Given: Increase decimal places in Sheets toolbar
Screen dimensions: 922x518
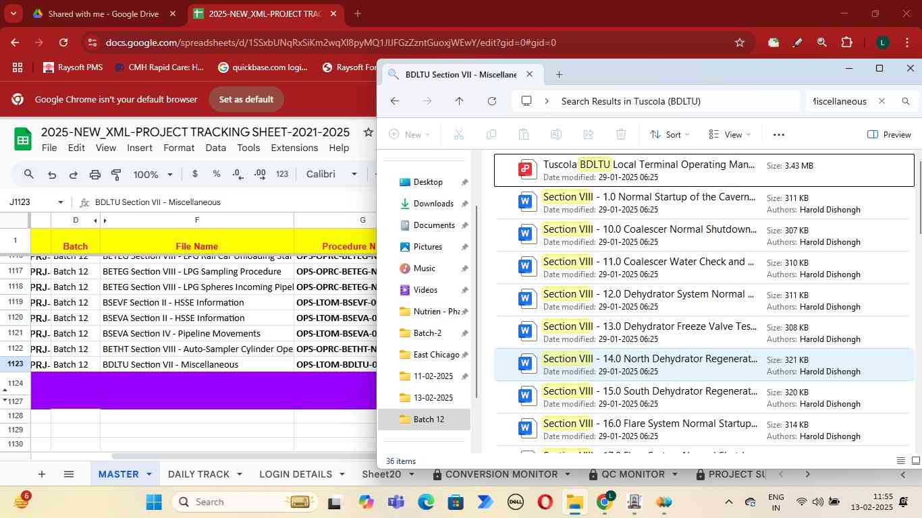Looking at the screenshot, I should [260, 174].
